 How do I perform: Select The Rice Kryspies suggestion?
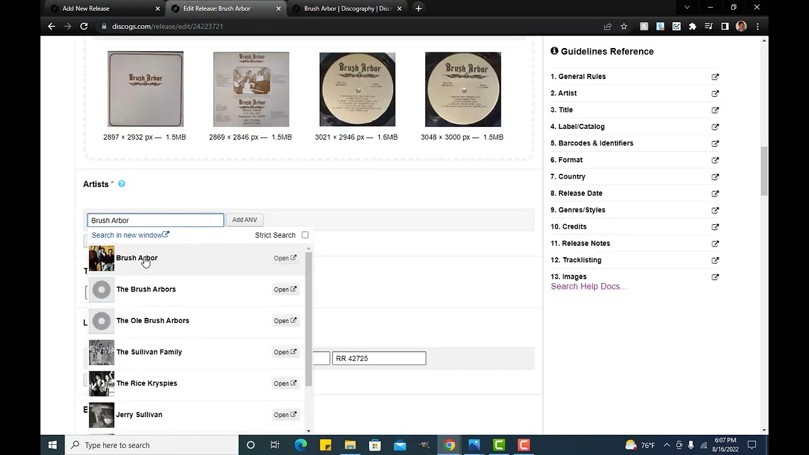(197, 384)
